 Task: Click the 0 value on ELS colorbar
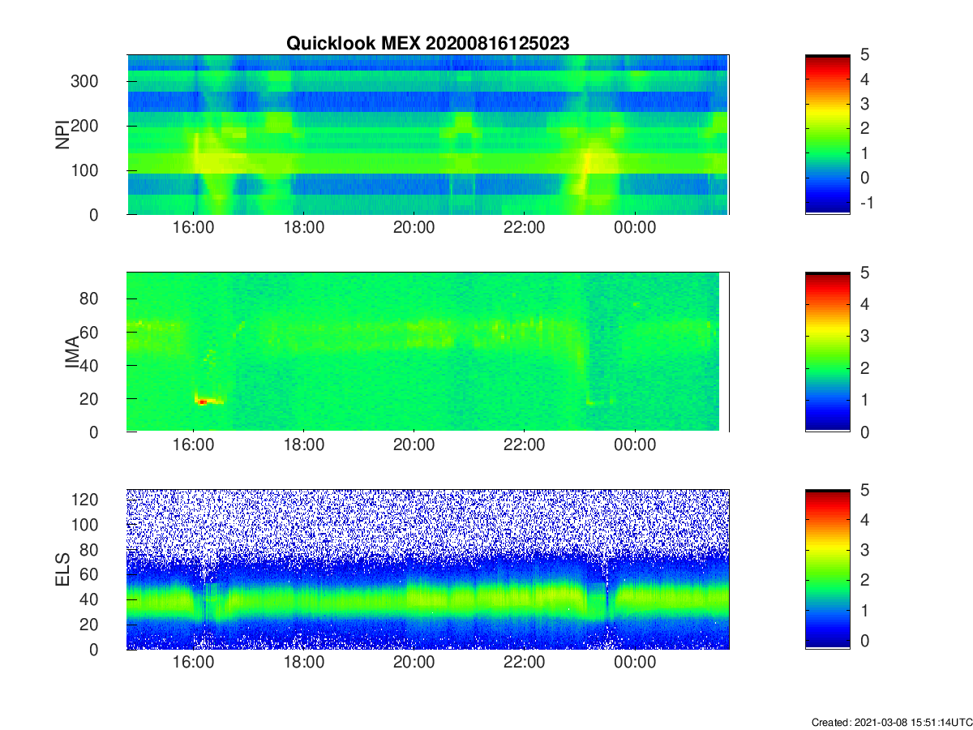(865, 640)
